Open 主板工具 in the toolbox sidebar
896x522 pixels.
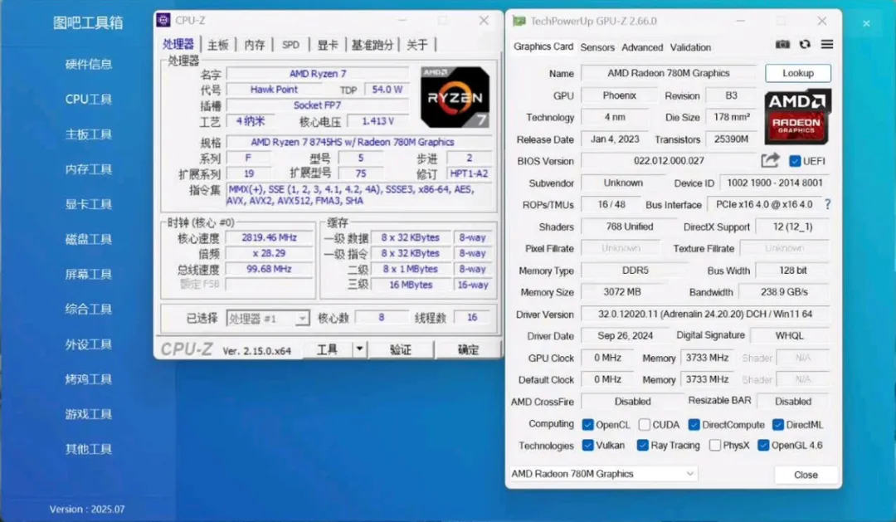[88, 134]
